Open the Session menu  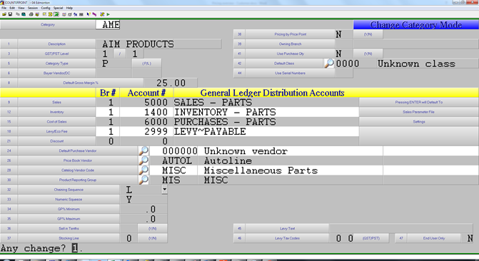(x=33, y=8)
